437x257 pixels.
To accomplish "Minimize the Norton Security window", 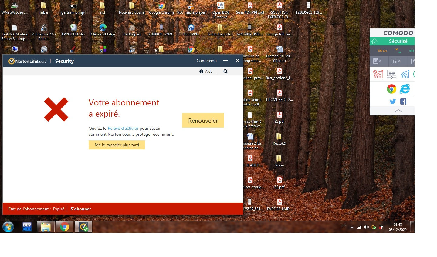I will (225, 61).
